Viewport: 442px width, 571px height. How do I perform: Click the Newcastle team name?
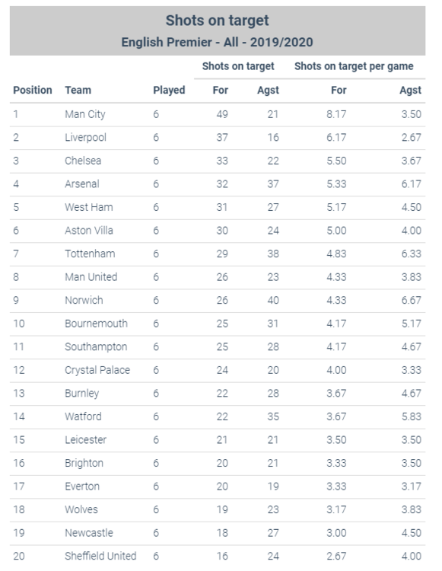tap(89, 533)
